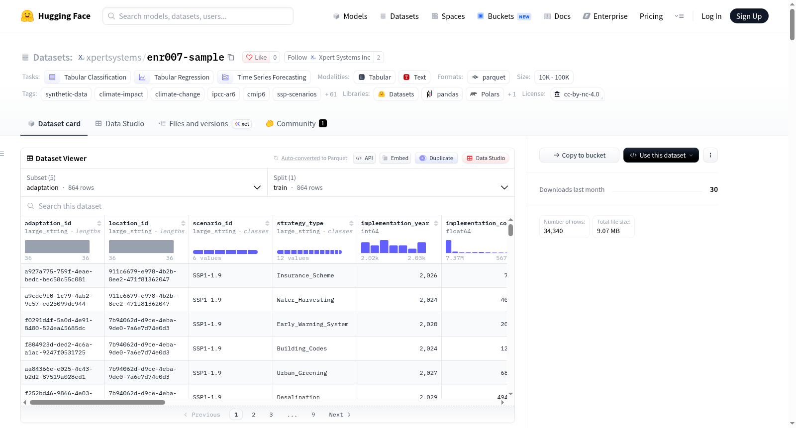Focus the Search models, datasets, users field
The image size is (796, 428).
coord(198,16)
